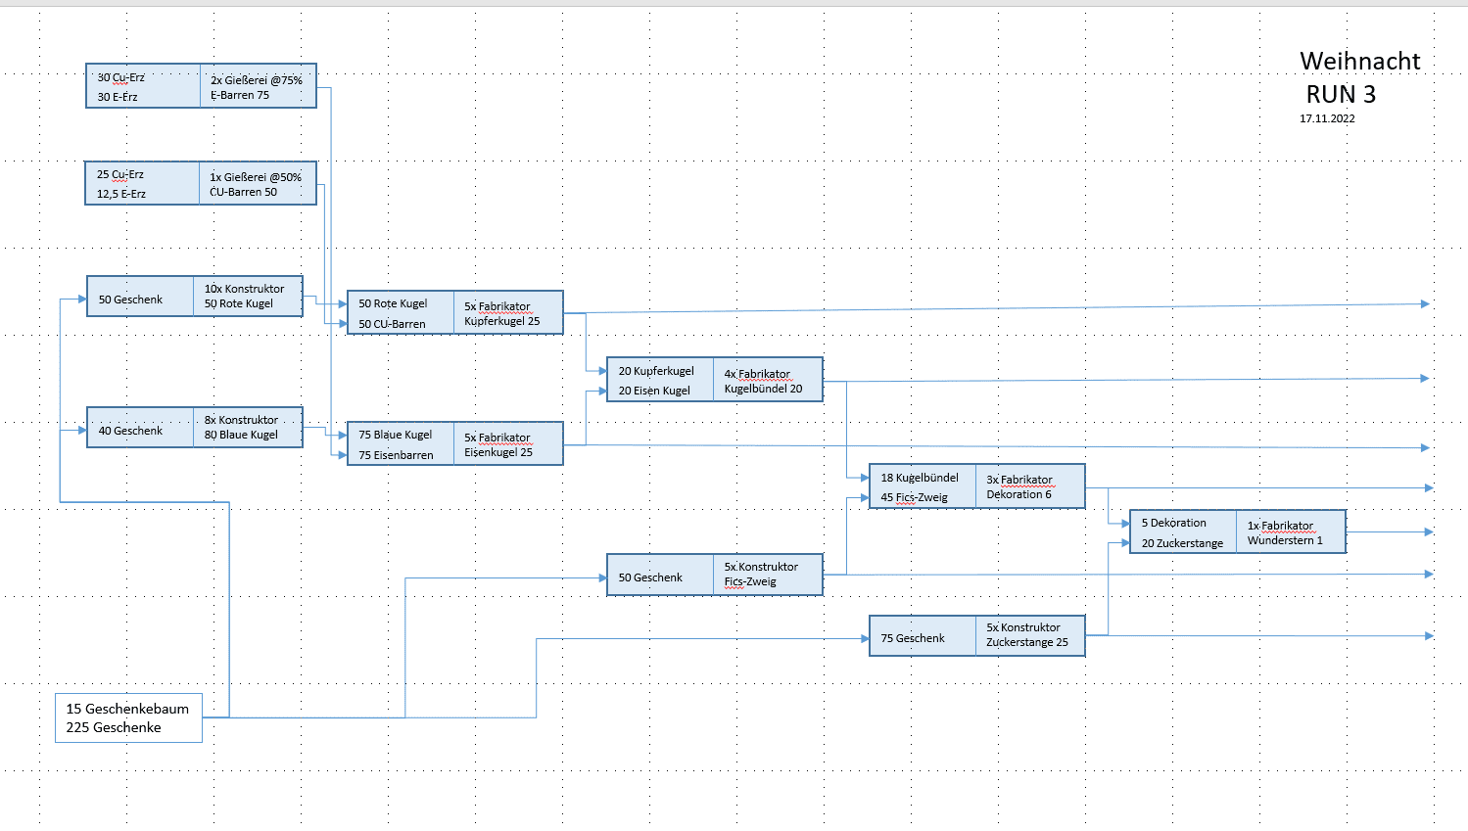Select the date '17.11.2022'

pos(1327,118)
